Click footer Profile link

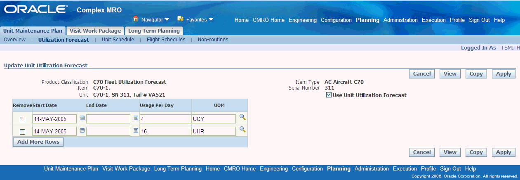point(428,169)
